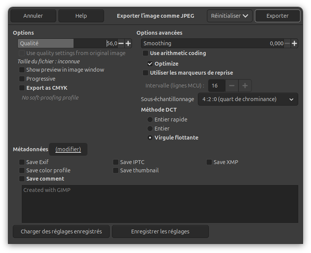Uncheck the Optimize option
Viewport: 311px width, 253px height.
pos(150,64)
